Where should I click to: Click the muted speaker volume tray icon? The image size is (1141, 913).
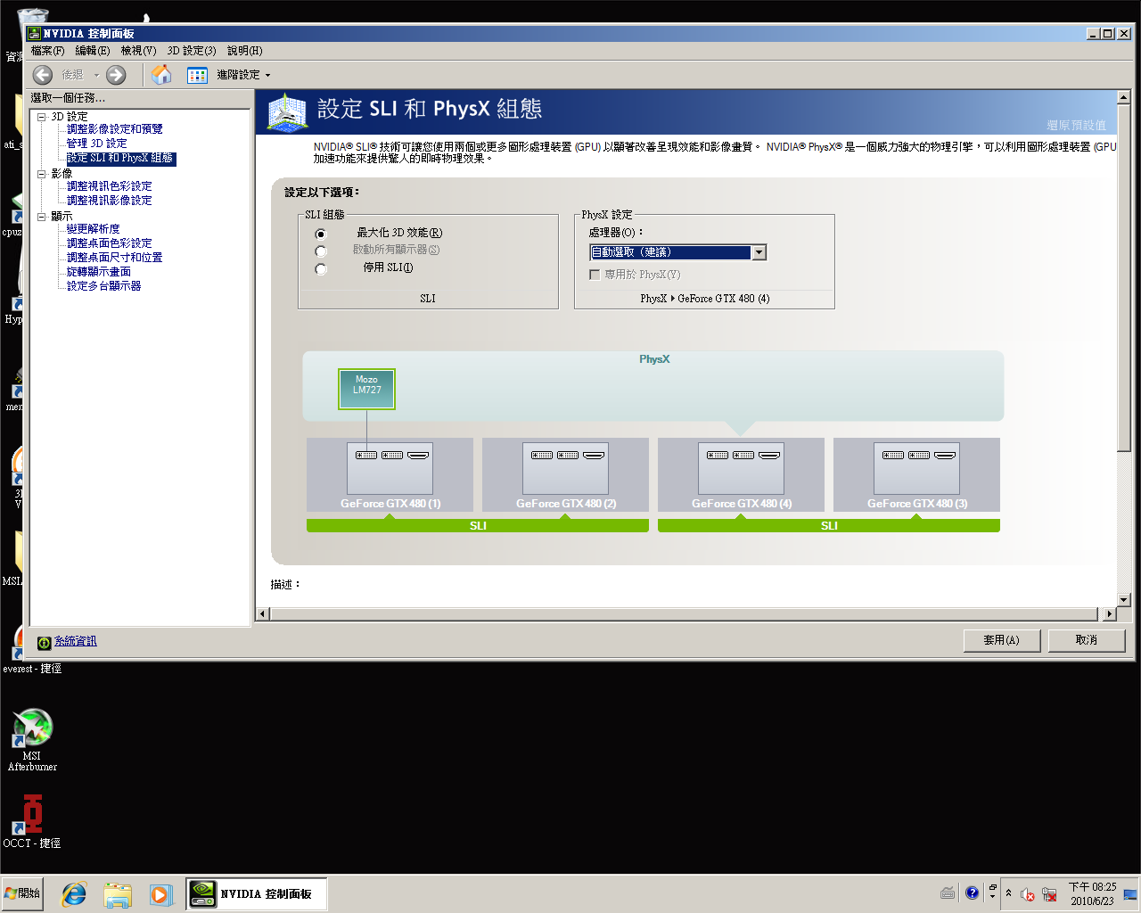(1027, 894)
